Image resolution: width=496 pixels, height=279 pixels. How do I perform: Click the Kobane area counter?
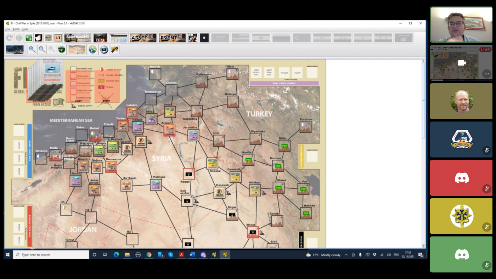pyautogui.click(x=212, y=163)
